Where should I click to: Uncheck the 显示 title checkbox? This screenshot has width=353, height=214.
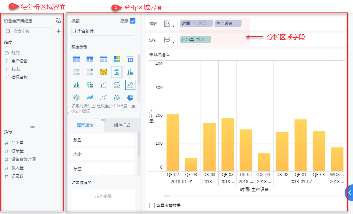[x=133, y=21]
